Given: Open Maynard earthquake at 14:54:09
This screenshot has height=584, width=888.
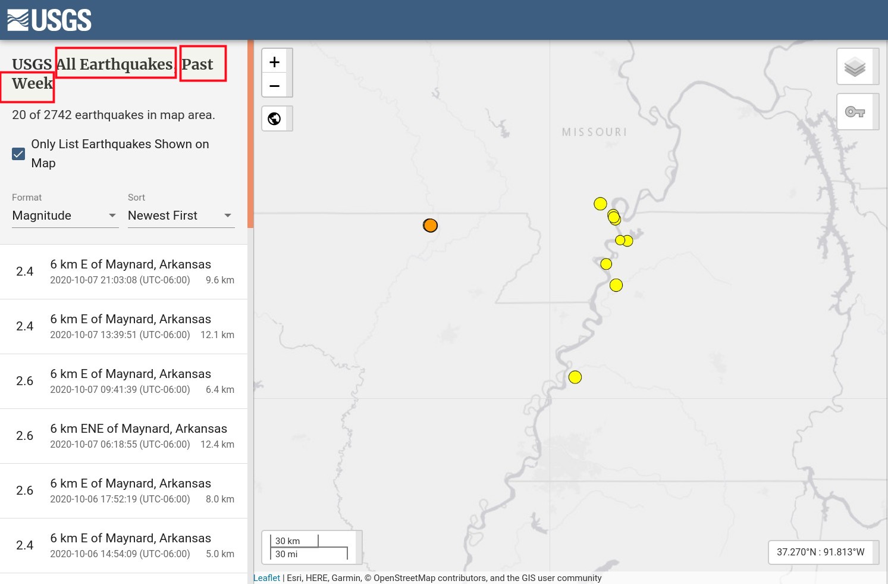Looking at the screenshot, I should click(124, 545).
